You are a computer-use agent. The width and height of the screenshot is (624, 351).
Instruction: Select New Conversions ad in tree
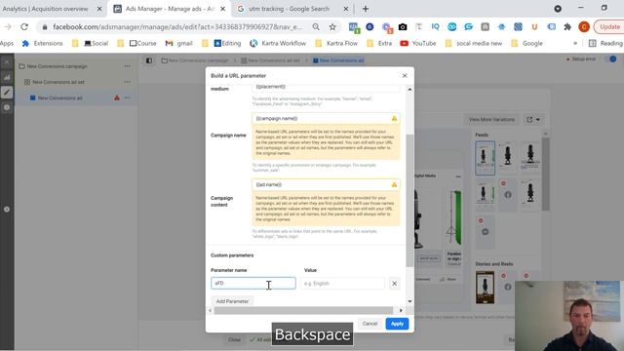tap(59, 97)
